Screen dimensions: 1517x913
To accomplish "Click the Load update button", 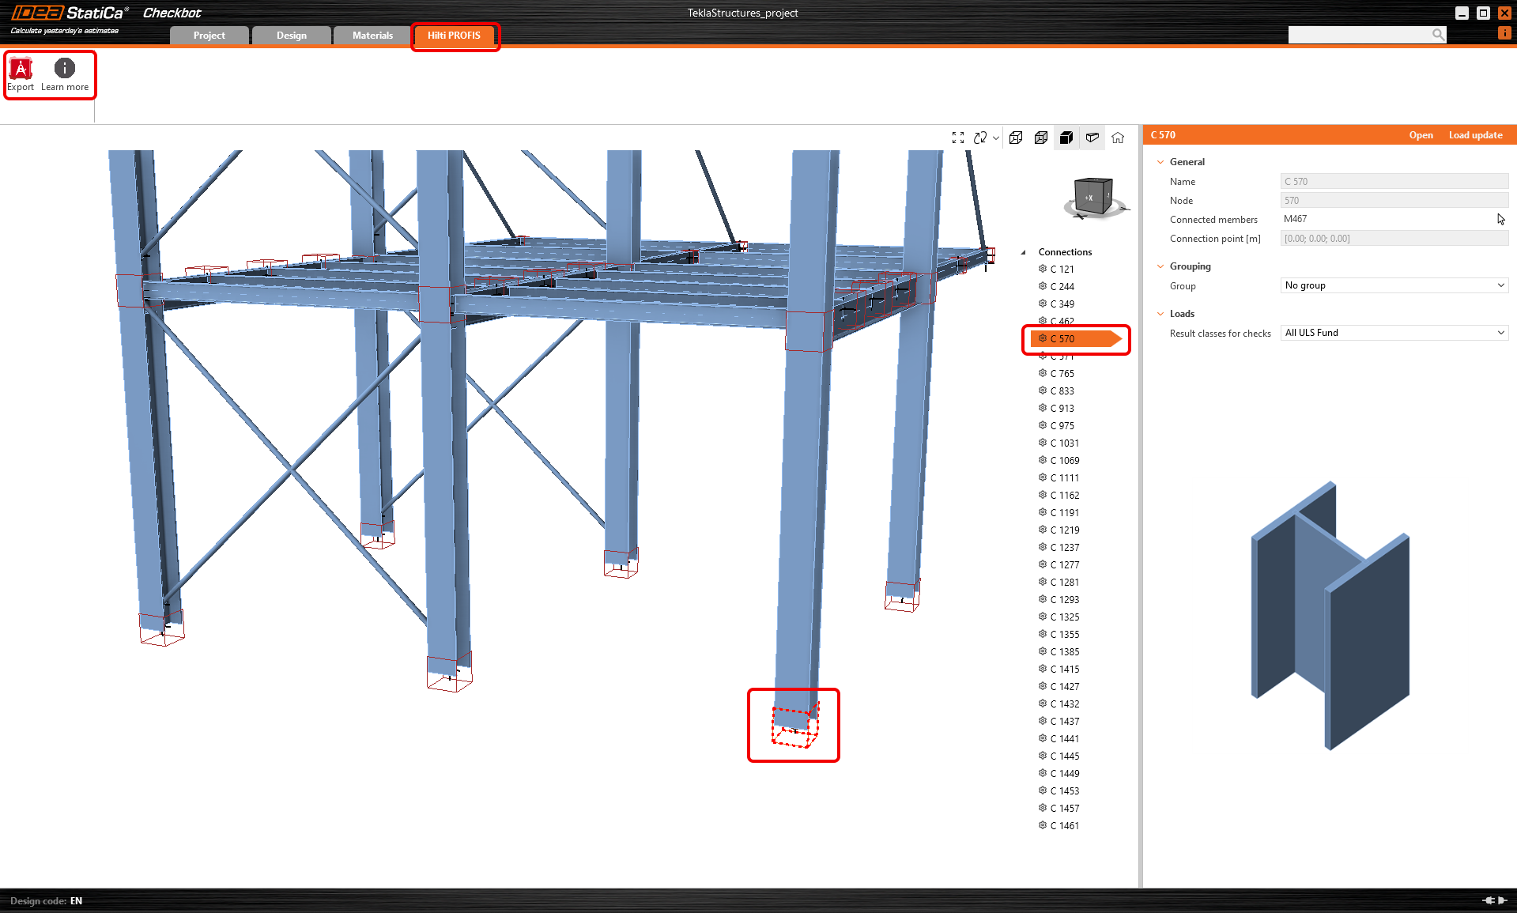I will tap(1474, 134).
